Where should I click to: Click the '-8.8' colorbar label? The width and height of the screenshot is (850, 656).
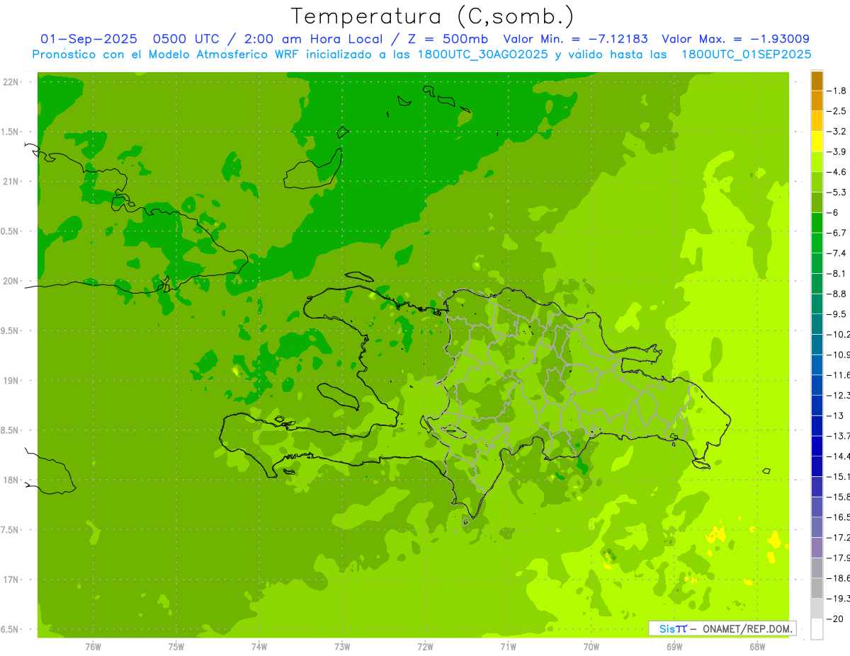click(x=837, y=294)
